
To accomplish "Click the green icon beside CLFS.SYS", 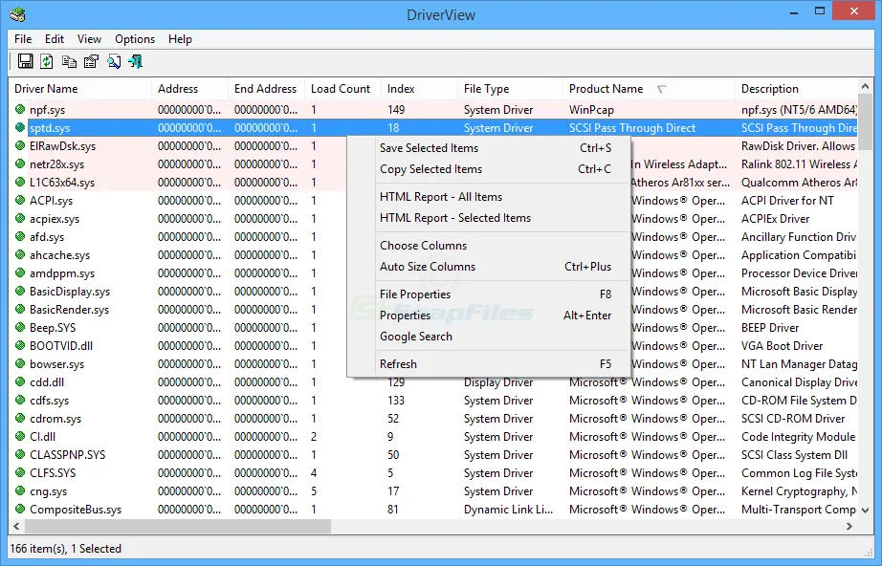I will coord(20,472).
